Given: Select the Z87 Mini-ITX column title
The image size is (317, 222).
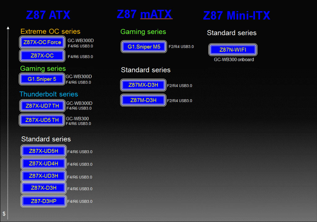Looking at the screenshot, I should (237, 15).
